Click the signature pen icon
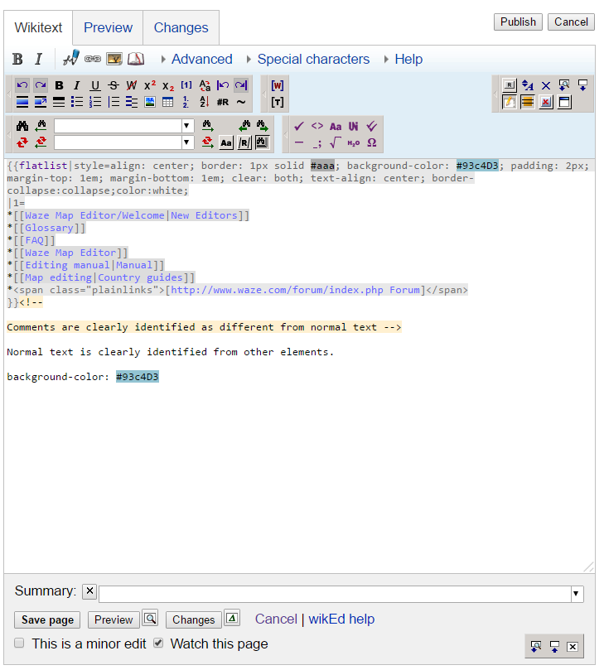The width and height of the screenshot is (604, 670). [x=70, y=59]
